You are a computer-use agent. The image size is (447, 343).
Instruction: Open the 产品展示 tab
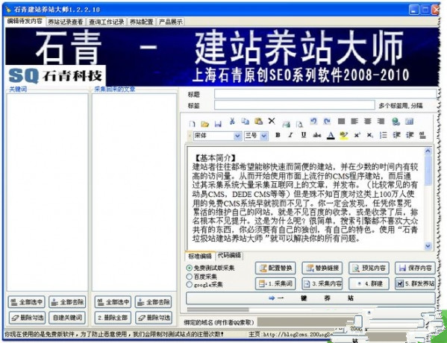(171, 22)
